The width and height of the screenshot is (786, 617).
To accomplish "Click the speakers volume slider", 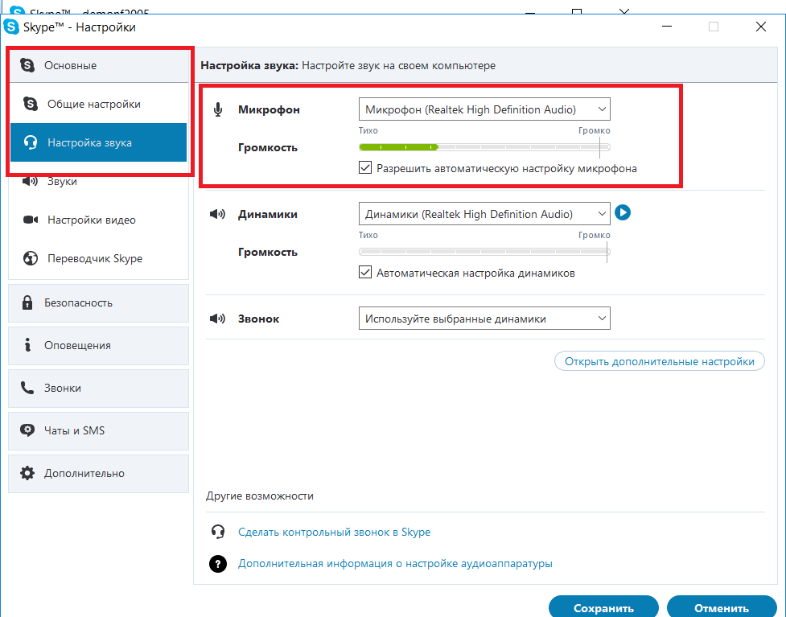I will (x=484, y=252).
